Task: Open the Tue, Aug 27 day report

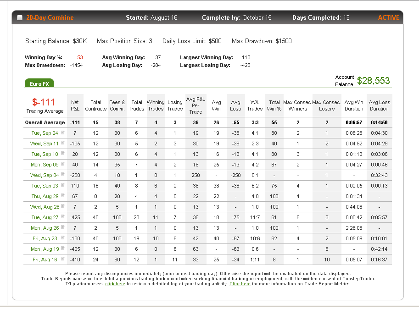Action: pyautogui.click(x=45, y=217)
